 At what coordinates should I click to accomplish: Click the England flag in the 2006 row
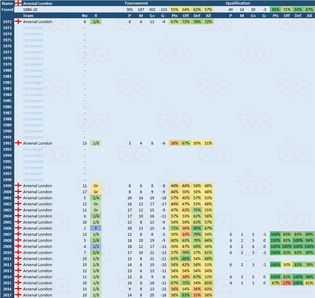18,228
